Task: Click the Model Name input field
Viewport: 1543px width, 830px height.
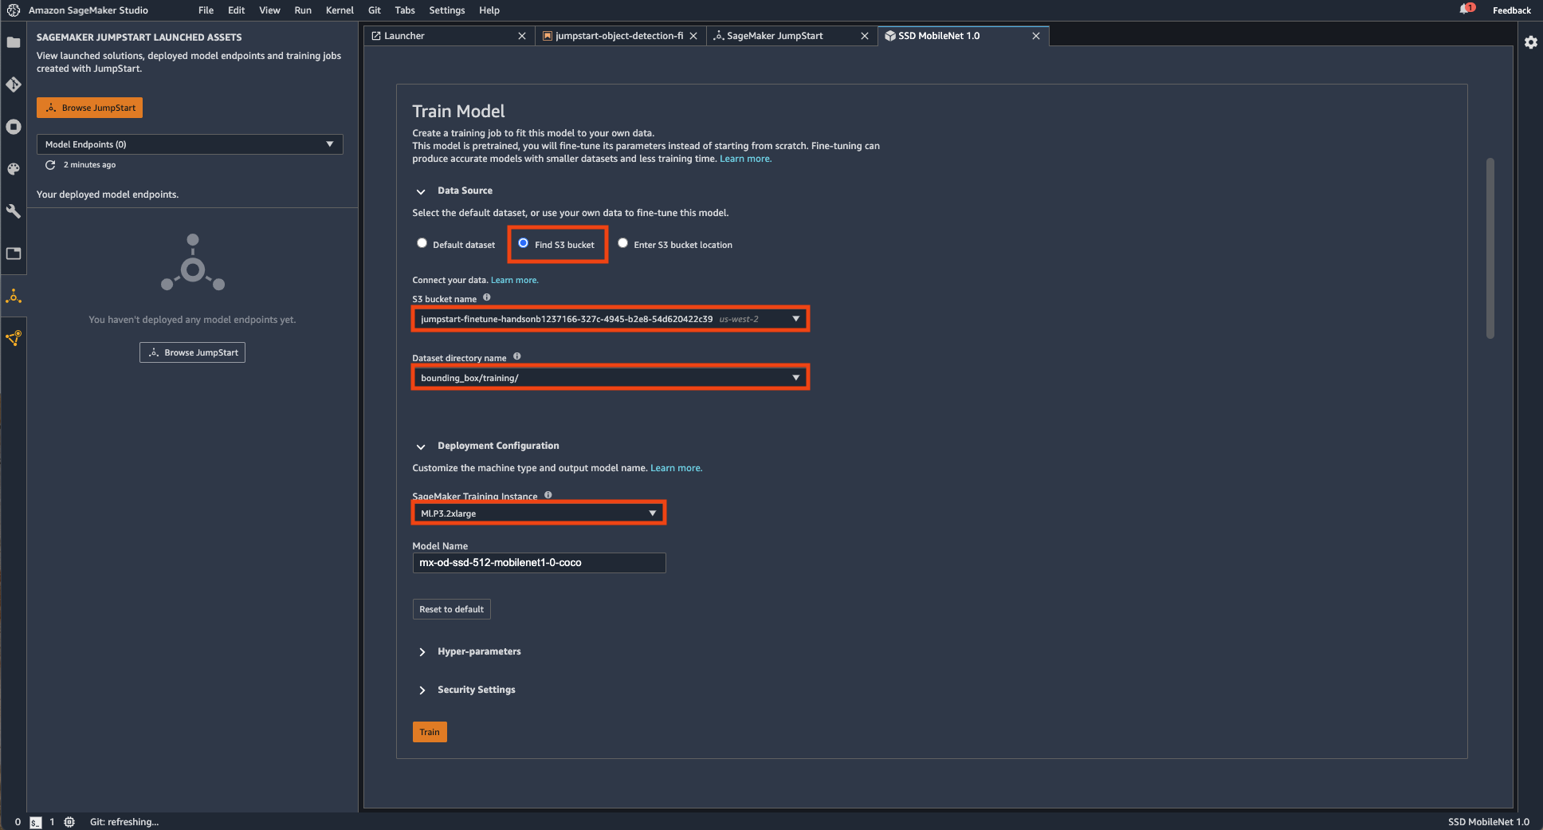Action: [x=539, y=563]
